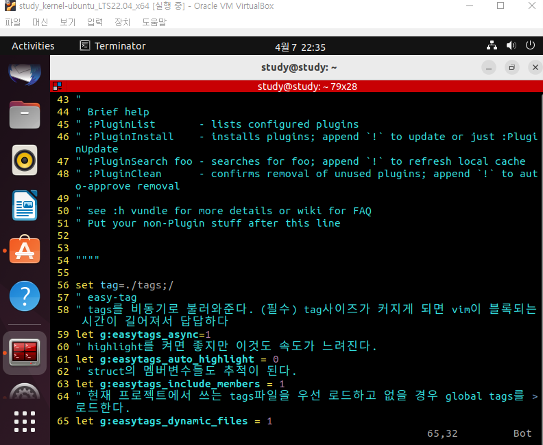Screen dimensions: 543x445
Task: Open the Activities overview
Action: click(x=33, y=46)
